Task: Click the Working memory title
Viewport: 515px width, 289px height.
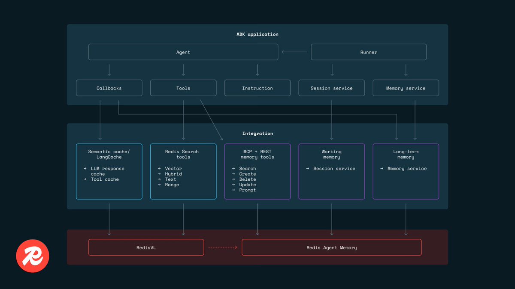Action: (x=332, y=154)
